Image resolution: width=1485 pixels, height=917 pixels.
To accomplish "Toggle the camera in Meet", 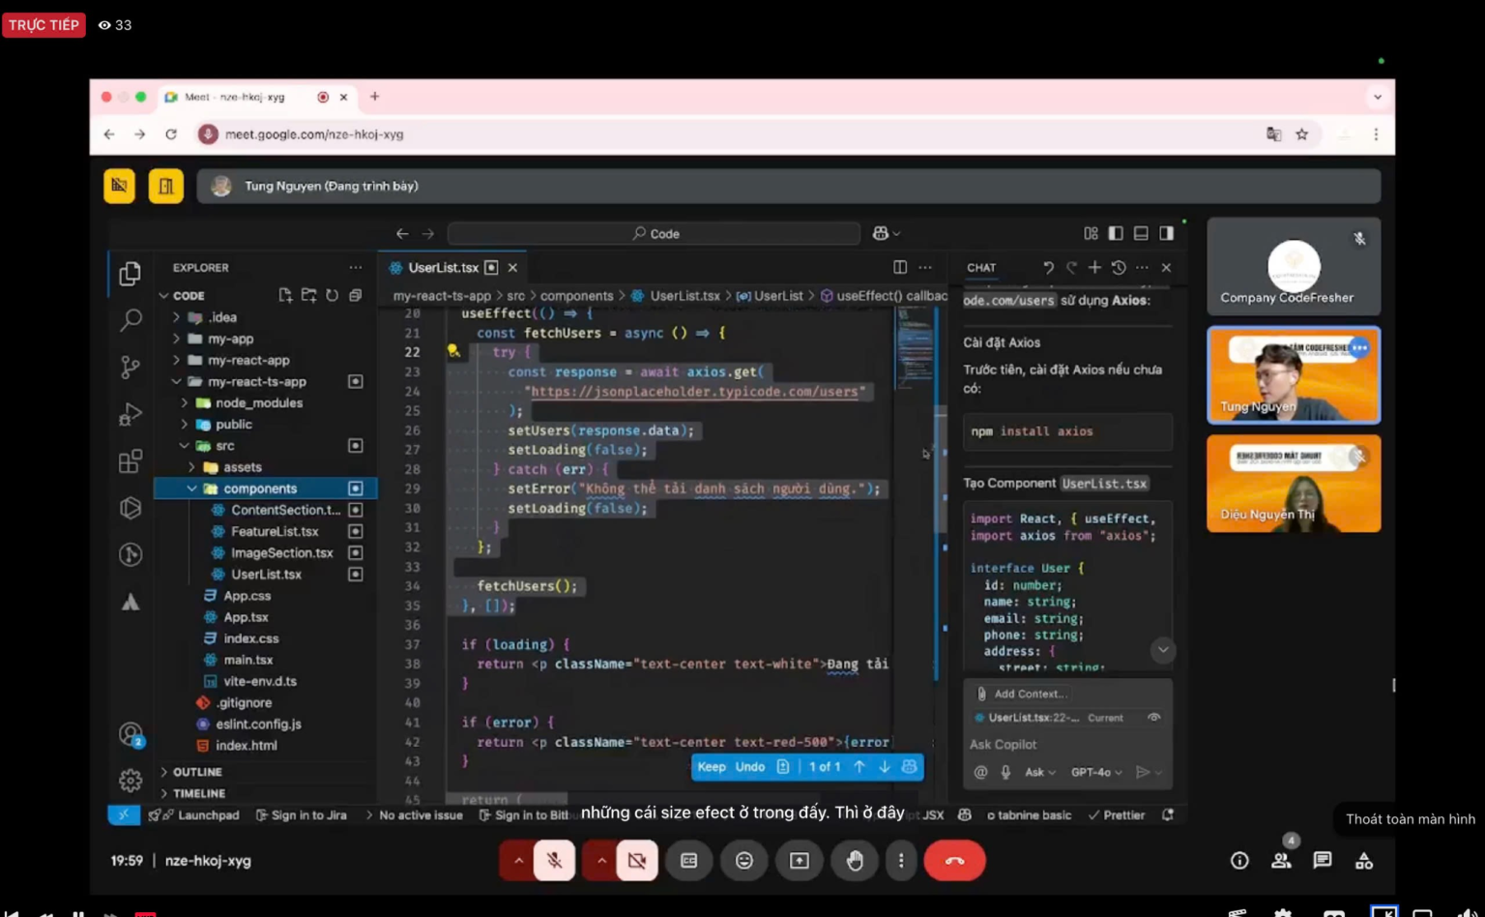I will tap(636, 860).
